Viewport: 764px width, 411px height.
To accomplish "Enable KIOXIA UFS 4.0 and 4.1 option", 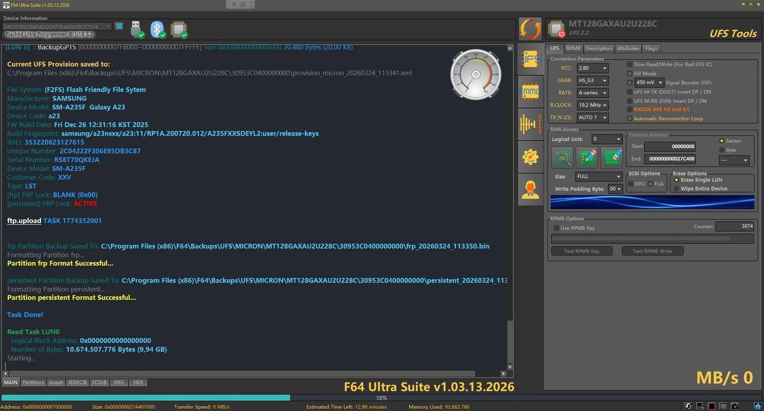I will (x=630, y=109).
